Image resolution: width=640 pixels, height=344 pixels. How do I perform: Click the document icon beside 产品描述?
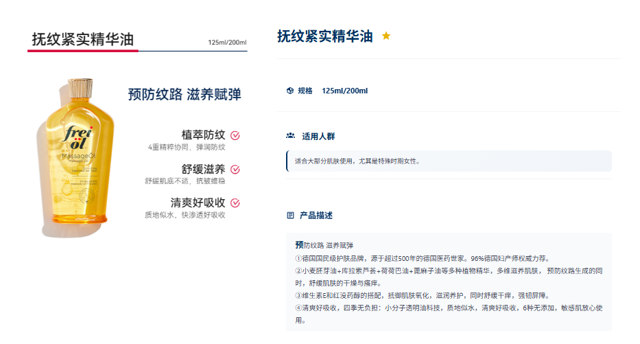click(290, 216)
